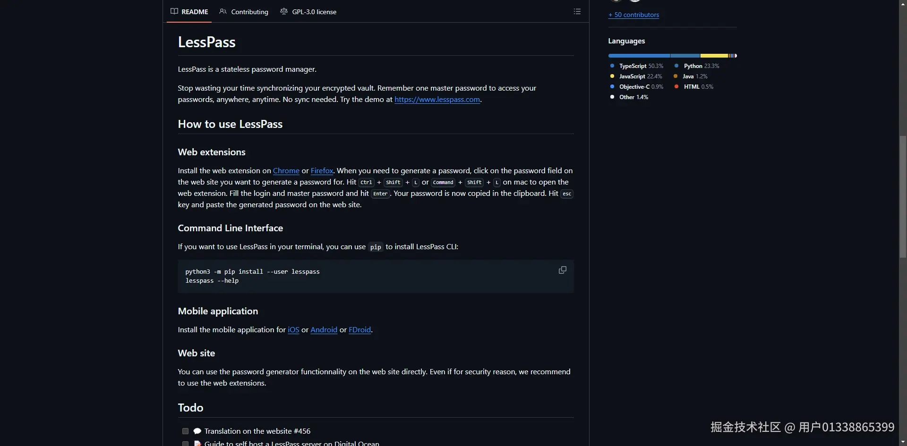The width and height of the screenshot is (907, 446).
Task: Click the 'lesspass --help' code line
Action: point(212,281)
